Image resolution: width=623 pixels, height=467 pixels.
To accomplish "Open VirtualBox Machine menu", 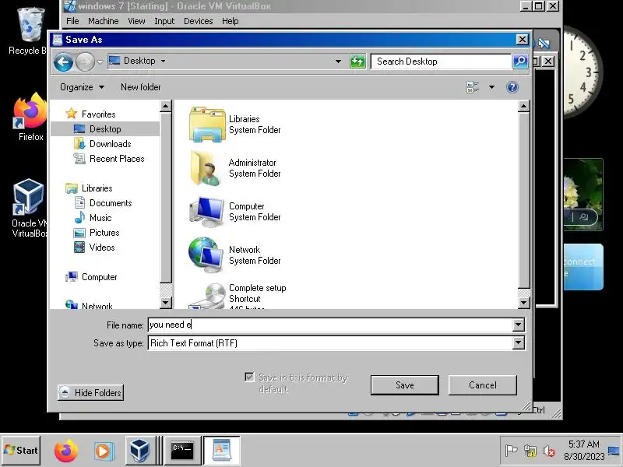I will pyautogui.click(x=104, y=21).
